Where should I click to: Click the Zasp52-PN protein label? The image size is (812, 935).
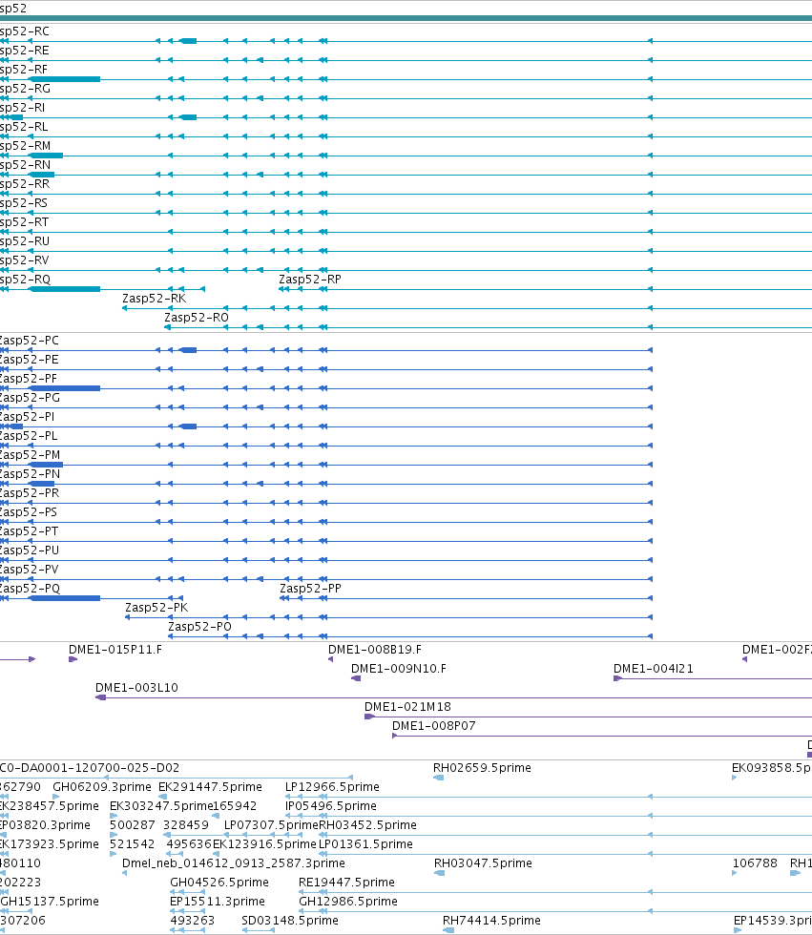click(30, 473)
